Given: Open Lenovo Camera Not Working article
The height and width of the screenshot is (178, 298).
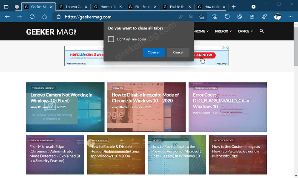Looking at the screenshot, I should click(x=61, y=98).
